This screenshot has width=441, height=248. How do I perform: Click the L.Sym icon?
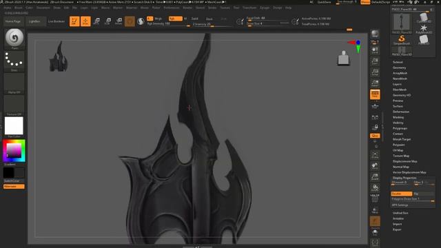(375, 117)
